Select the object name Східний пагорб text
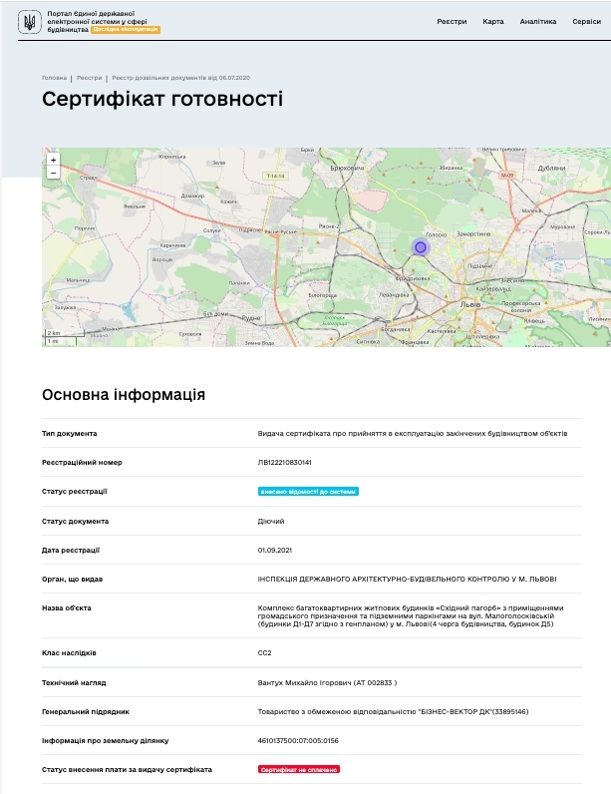 click(x=411, y=615)
